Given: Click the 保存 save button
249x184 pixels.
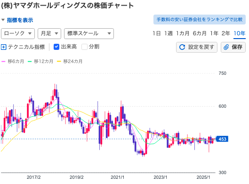Looking at the screenshot, I should [233, 47].
